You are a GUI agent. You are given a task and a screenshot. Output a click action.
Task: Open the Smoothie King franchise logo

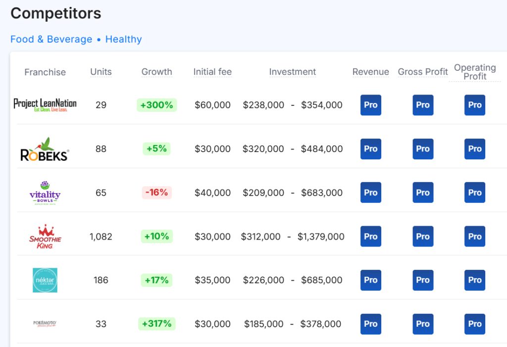pyautogui.click(x=45, y=237)
